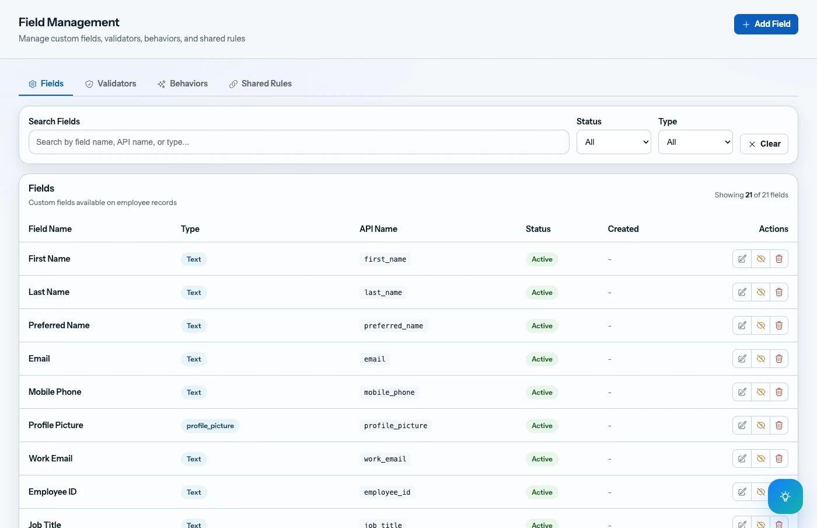Click the API Name column header

[x=378, y=229]
